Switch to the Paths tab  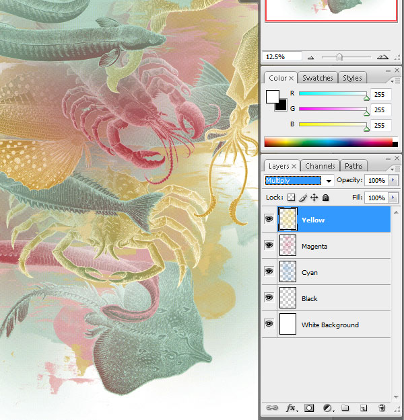tap(353, 166)
